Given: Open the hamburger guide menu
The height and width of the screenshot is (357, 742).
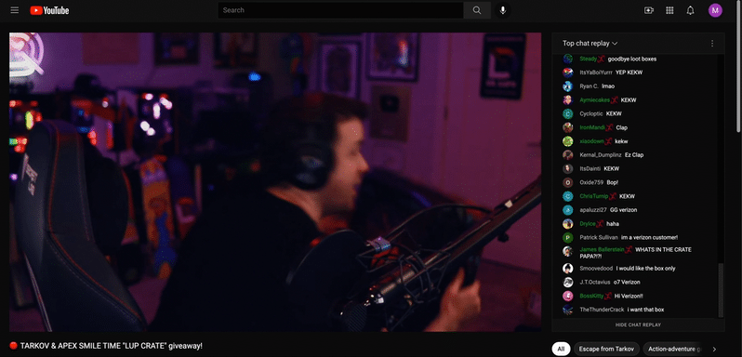Looking at the screenshot, I should coord(15,10).
